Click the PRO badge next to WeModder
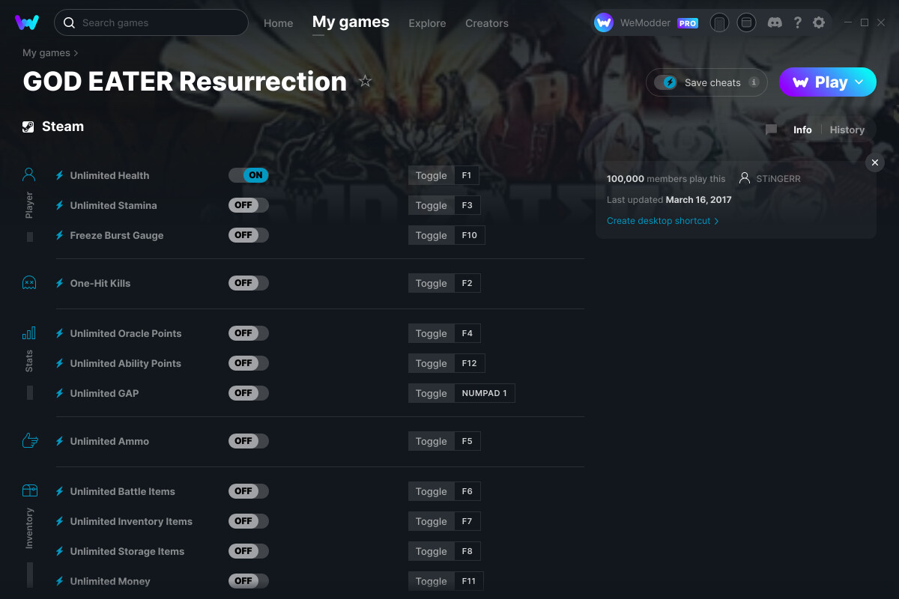 688,23
